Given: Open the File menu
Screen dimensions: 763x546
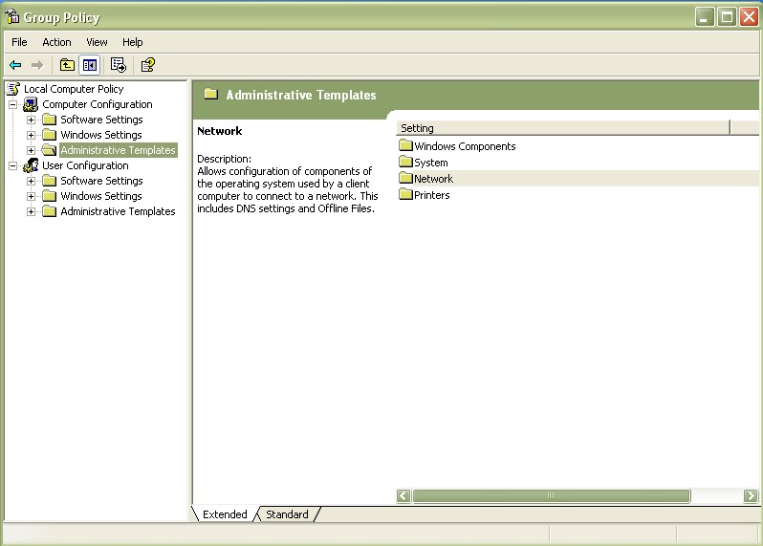Looking at the screenshot, I should coord(19,42).
